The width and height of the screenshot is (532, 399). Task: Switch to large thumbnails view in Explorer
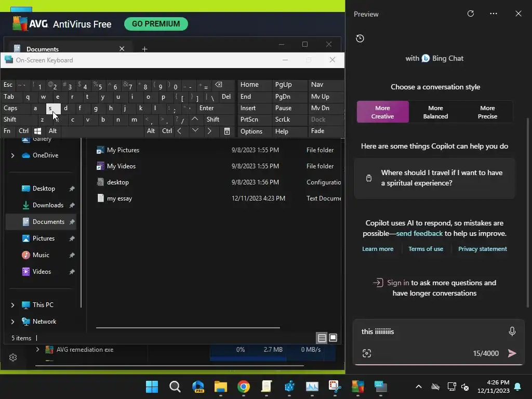click(333, 338)
